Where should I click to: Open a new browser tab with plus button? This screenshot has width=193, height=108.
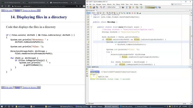[x=75, y=2]
